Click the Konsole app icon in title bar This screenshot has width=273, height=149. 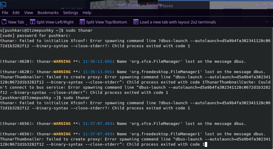pos(4,5)
